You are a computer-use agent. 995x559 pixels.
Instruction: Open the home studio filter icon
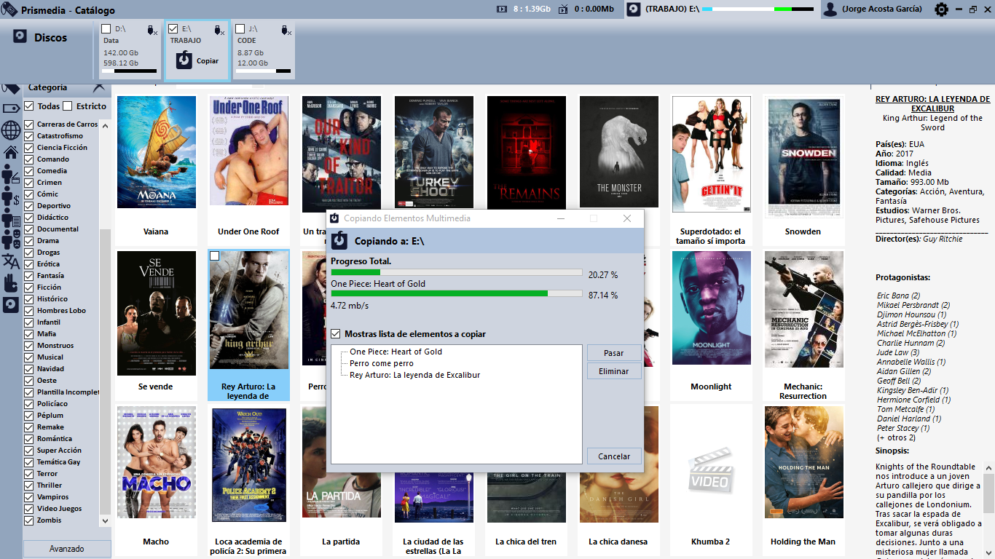click(x=10, y=152)
